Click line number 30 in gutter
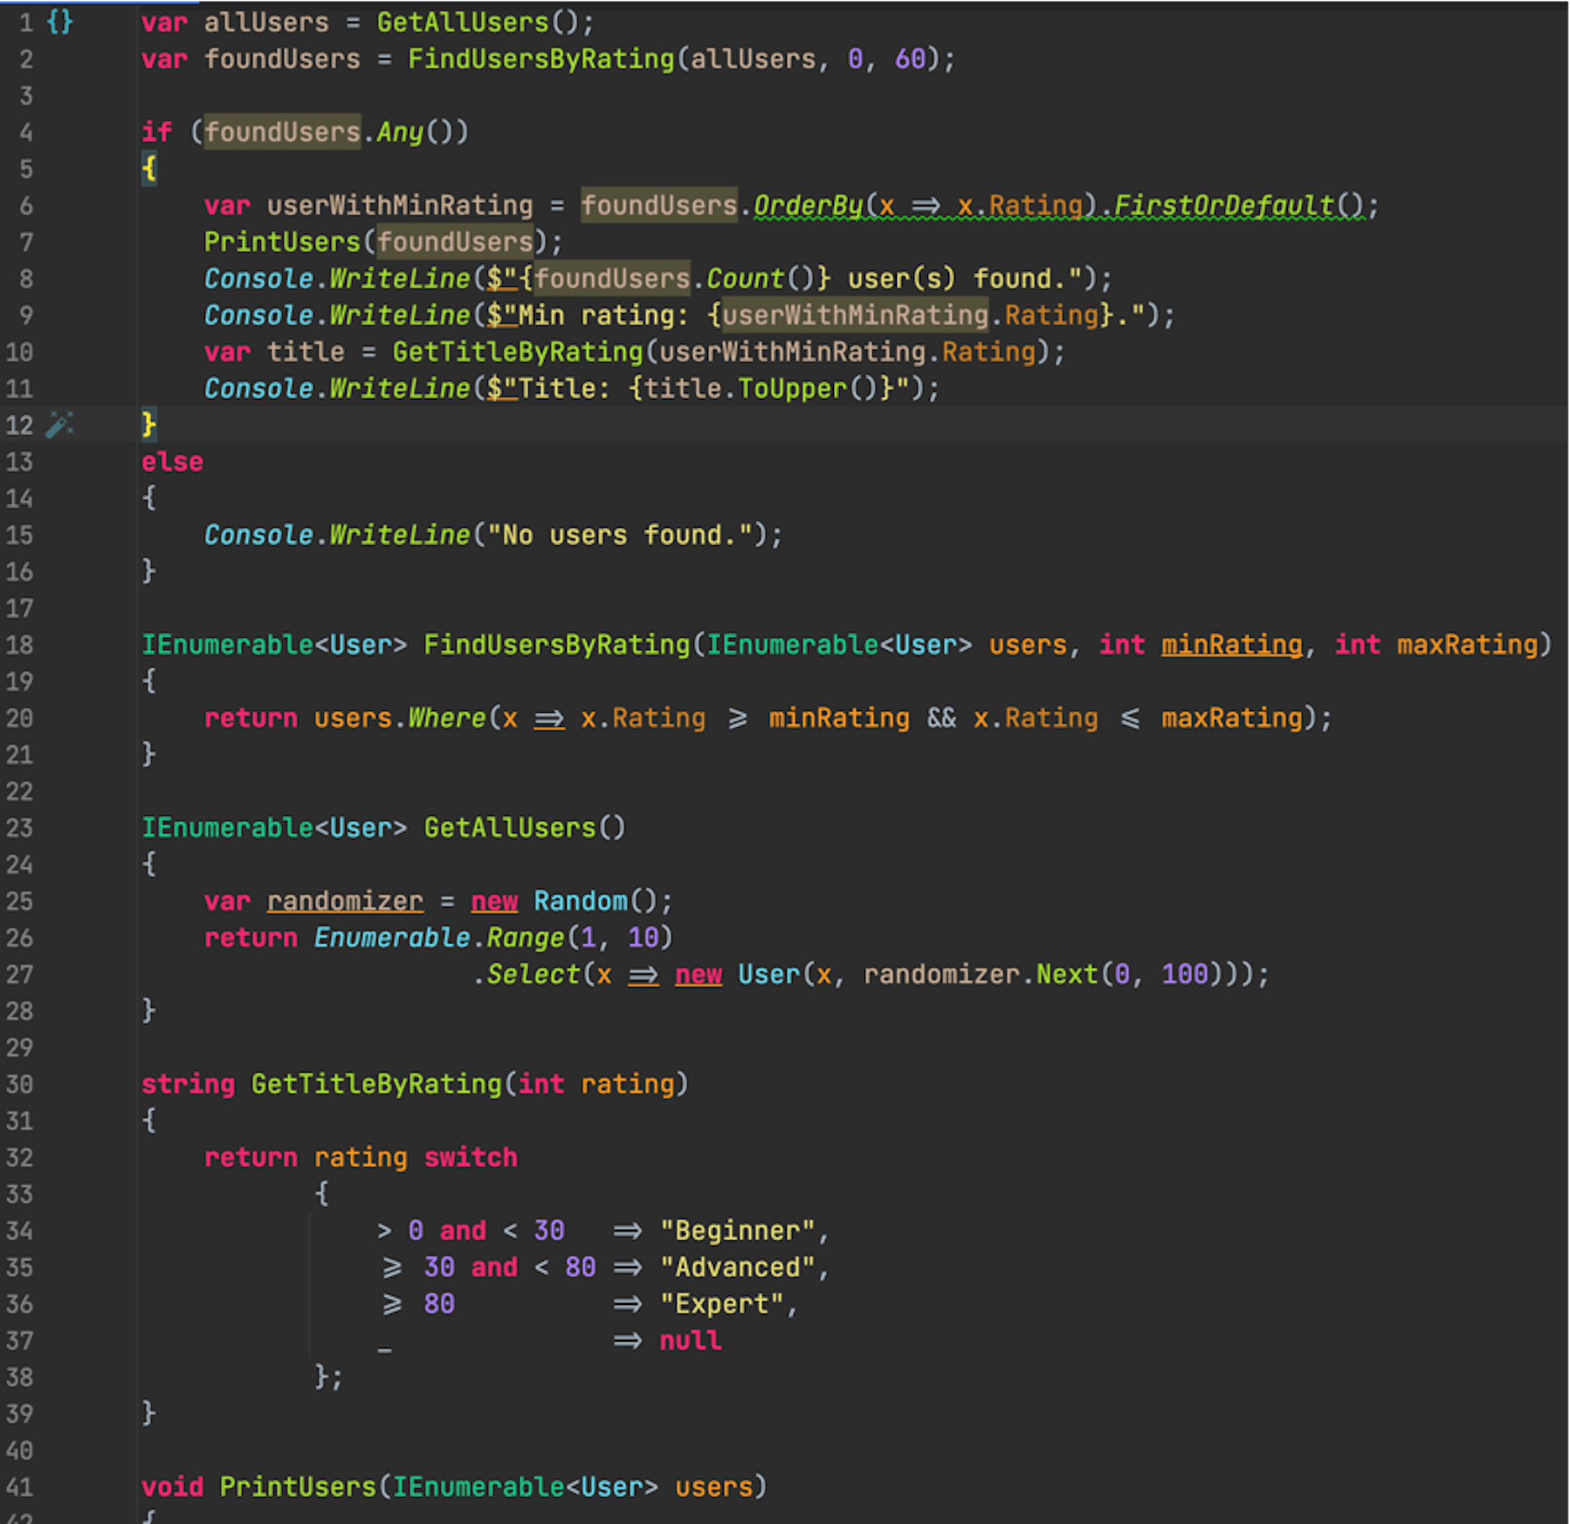This screenshot has height=1524, width=1570. [x=20, y=1084]
